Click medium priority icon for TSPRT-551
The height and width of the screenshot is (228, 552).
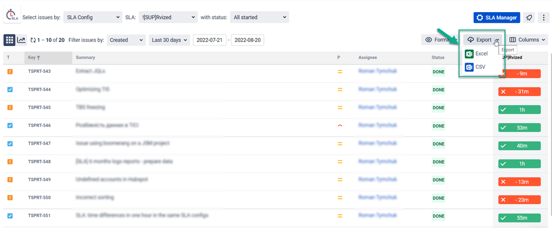click(x=340, y=216)
